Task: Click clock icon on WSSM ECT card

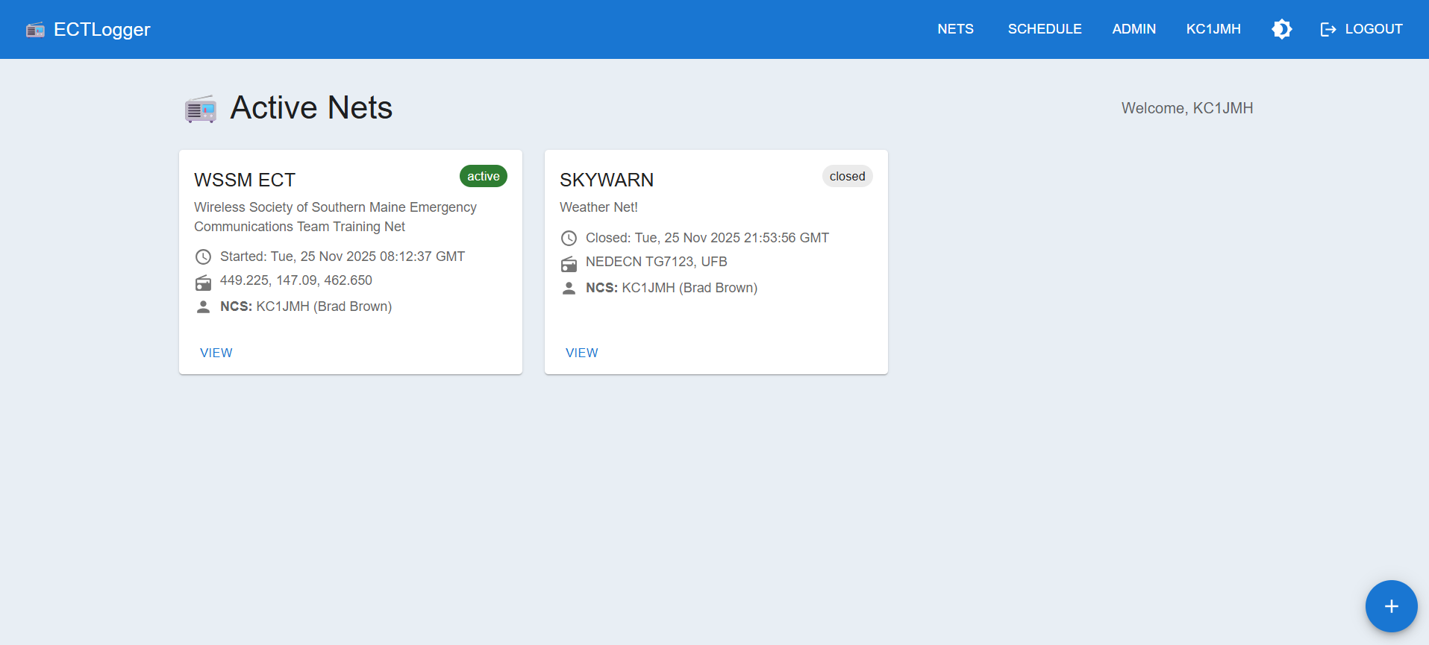Action: (x=203, y=257)
